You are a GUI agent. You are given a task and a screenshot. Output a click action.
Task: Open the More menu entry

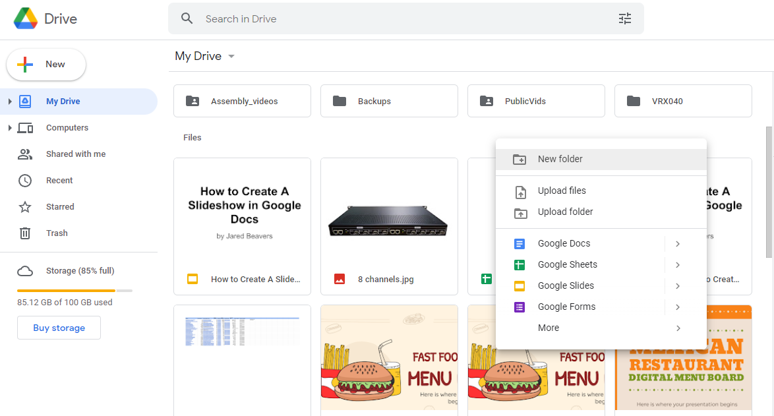(601, 328)
